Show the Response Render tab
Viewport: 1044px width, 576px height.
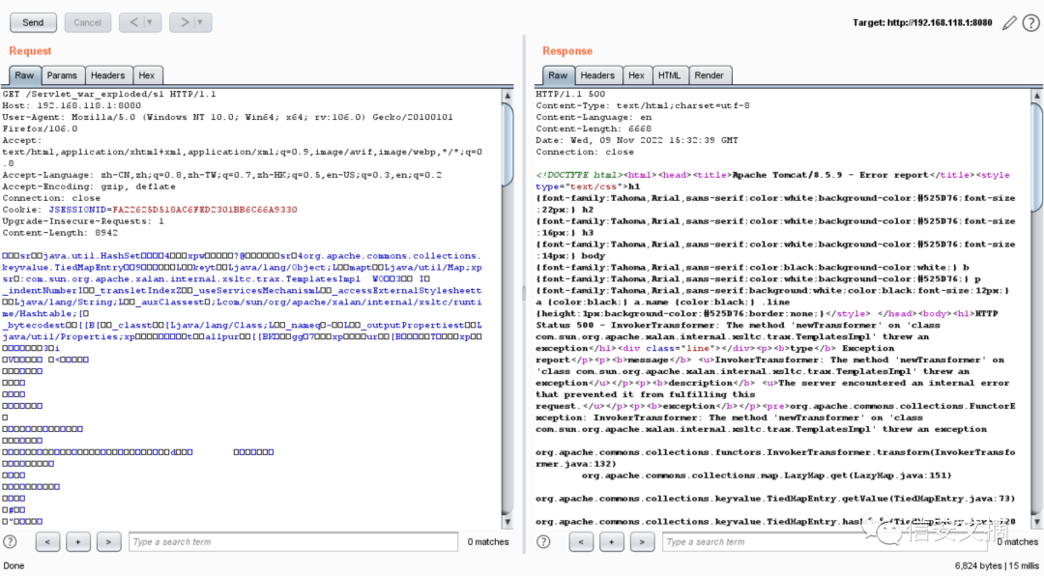pos(710,75)
